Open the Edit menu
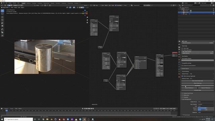This screenshot has width=215, height=121. pyautogui.click(x=6, y=3)
